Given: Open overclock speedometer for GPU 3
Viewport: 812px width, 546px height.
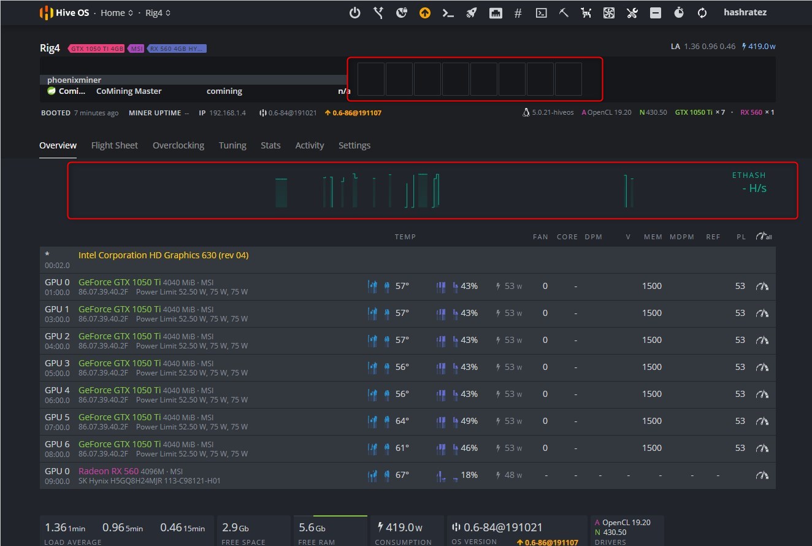Looking at the screenshot, I should 762,367.
